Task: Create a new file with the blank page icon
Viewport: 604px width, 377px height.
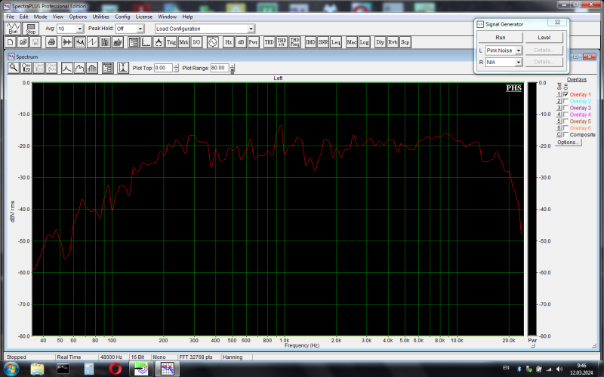Action: (11, 42)
